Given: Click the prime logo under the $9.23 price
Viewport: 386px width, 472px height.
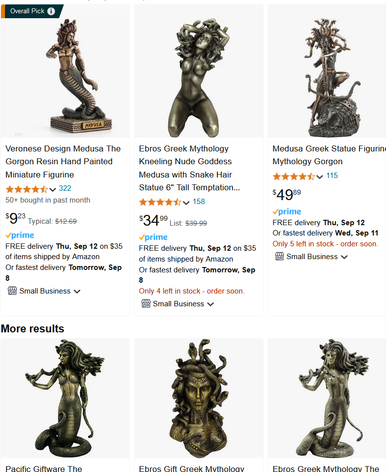Looking at the screenshot, I should pyautogui.click(x=20, y=235).
